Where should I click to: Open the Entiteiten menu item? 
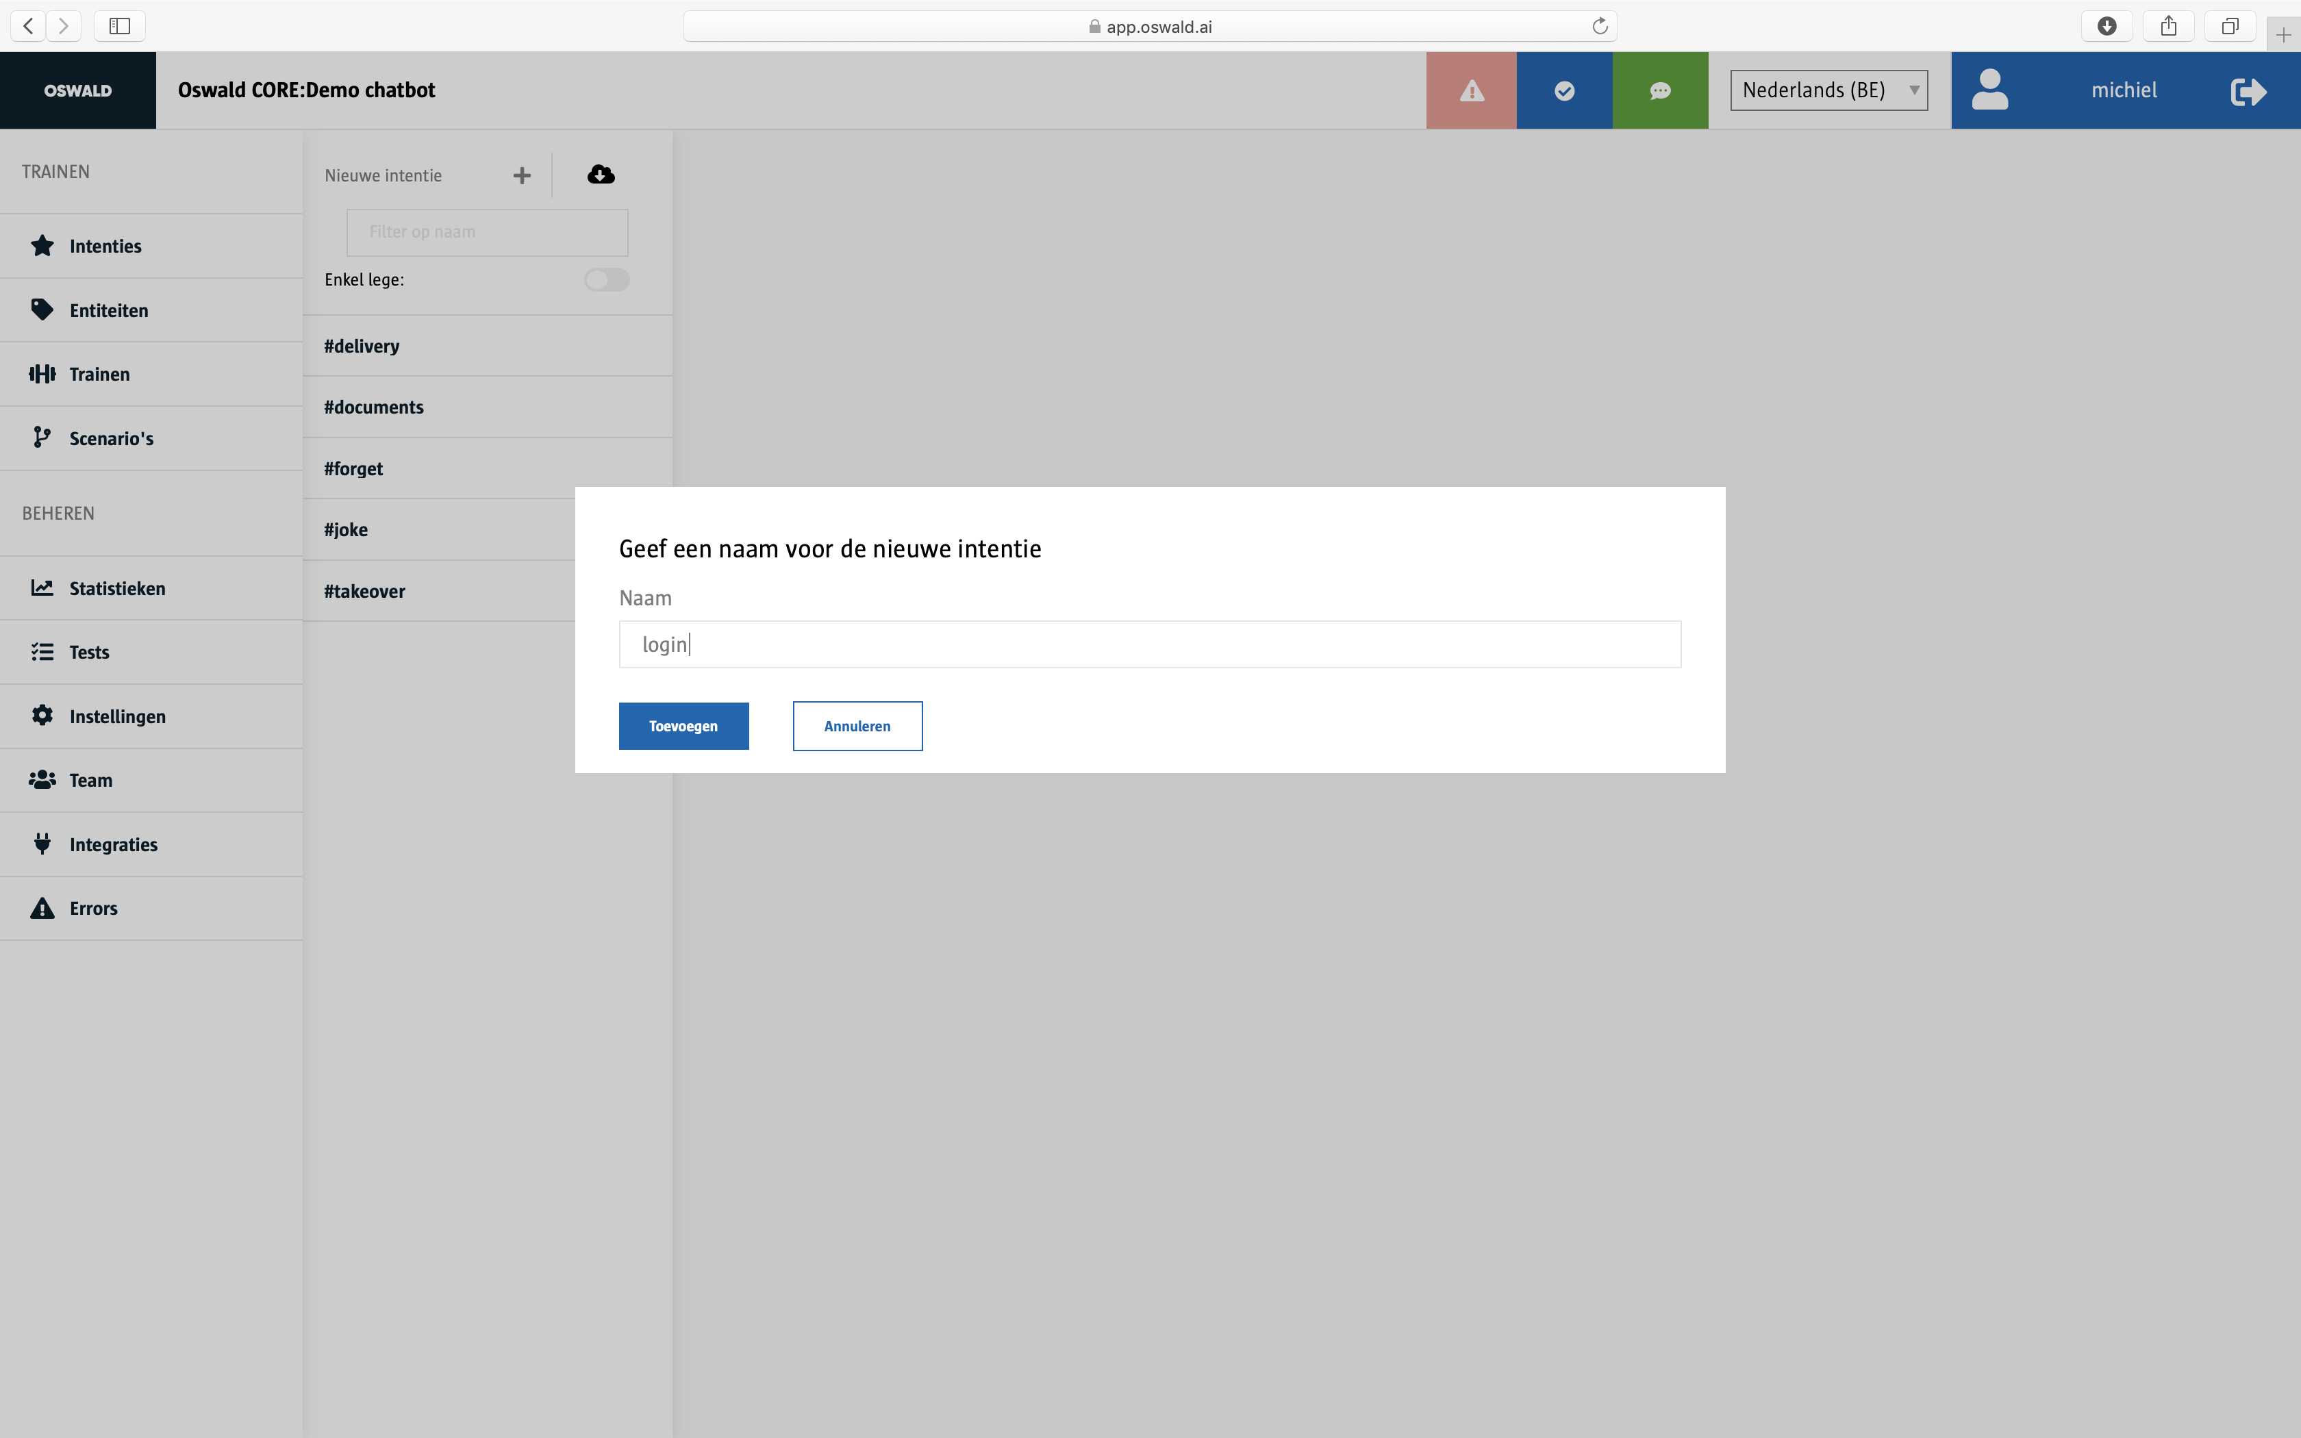click(x=151, y=310)
